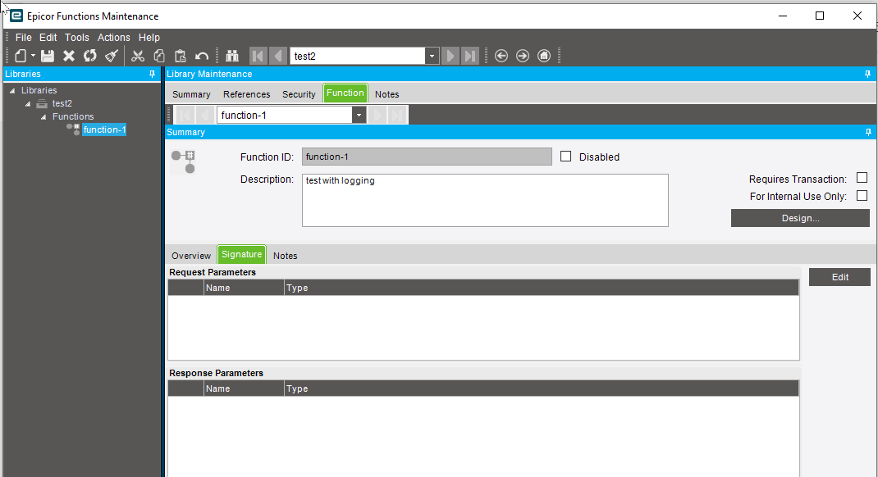The width and height of the screenshot is (878, 477).
Task: Undo with the curved arrow icon
Action: tap(202, 56)
